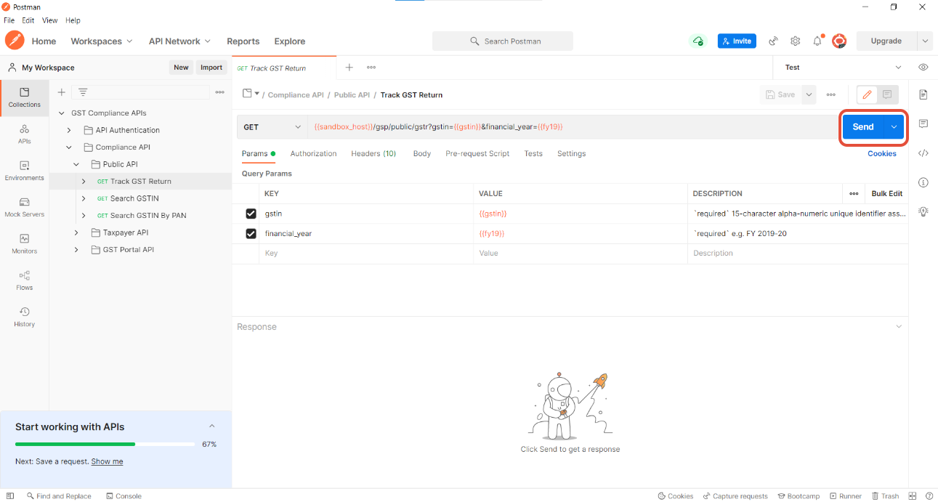Open the Environments sidebar panel
938x502 pixels.
pos(24,171)
